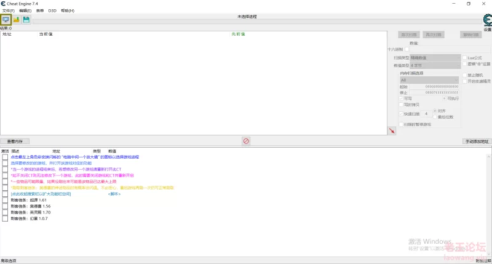This screenshot has height=264, width=492.
Task: Open the All memory region dropdown
Action: pyautogui.click(x=429, y=80)
